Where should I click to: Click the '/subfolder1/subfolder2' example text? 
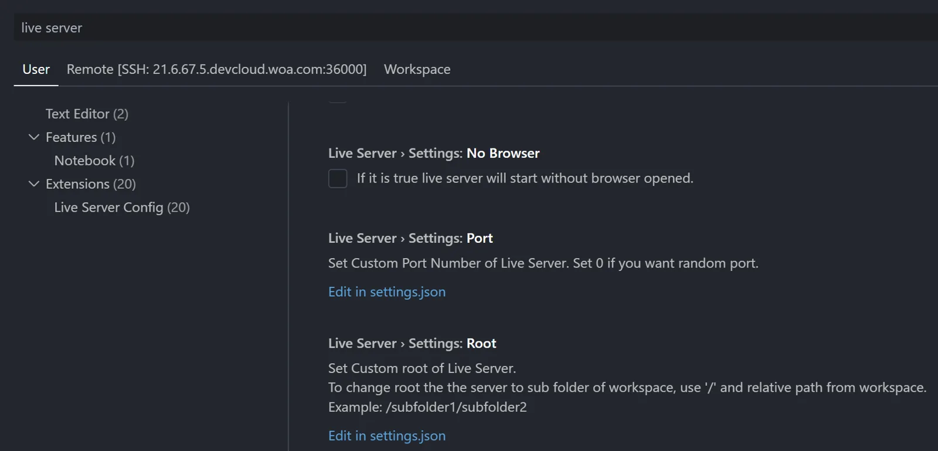pyautogui.click(x=456, y=407)
